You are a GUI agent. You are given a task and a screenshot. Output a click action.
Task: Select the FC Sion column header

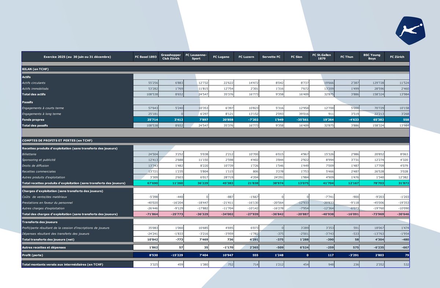[296, 57]
